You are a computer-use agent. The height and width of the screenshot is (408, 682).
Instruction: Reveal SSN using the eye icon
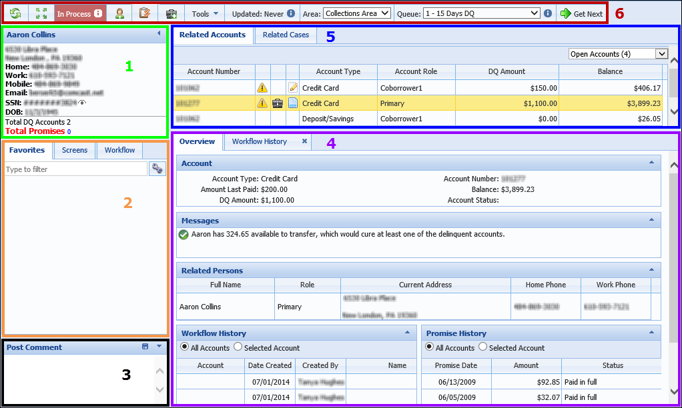(x=82, y=103)
